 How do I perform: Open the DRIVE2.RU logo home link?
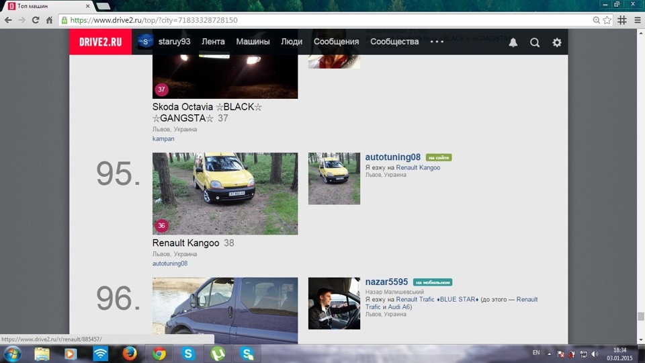100,42
